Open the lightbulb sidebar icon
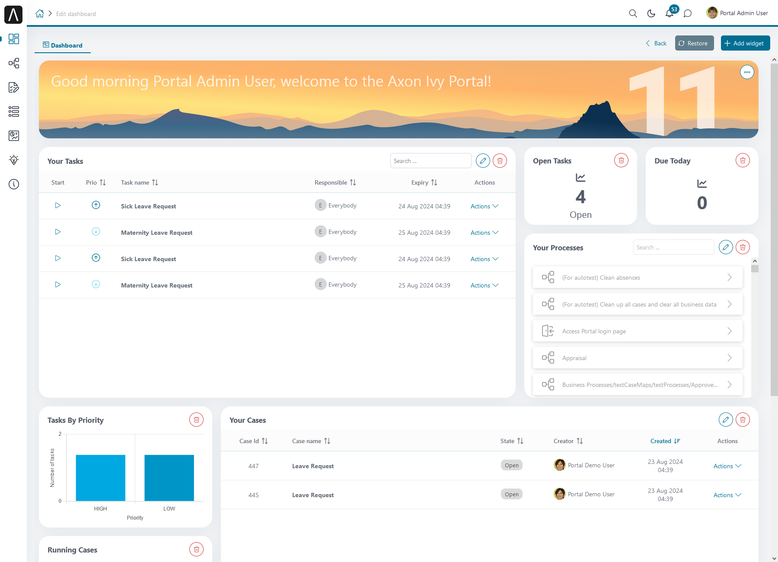 click(14, 160)
